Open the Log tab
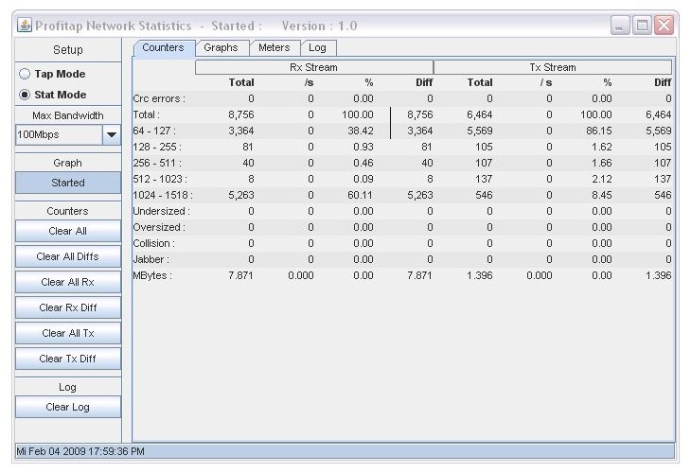Screen dimensions: 691x473 [318, 47]
